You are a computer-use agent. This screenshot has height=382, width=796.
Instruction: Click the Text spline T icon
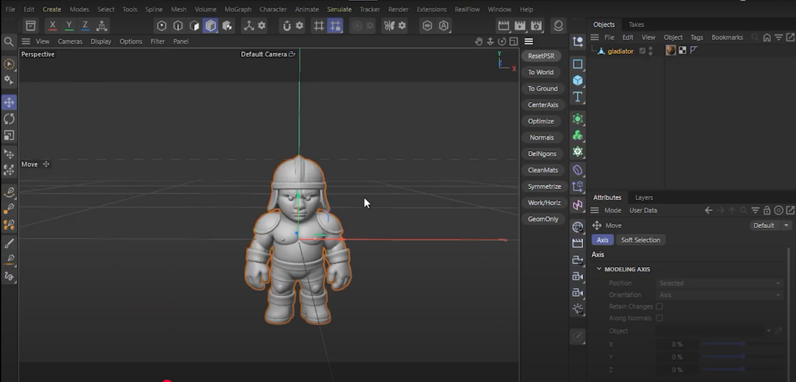[x=578, y=97]
